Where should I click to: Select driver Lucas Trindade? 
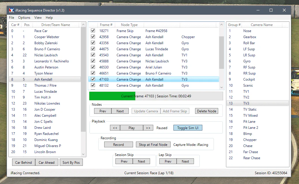[x=45, y=92]
